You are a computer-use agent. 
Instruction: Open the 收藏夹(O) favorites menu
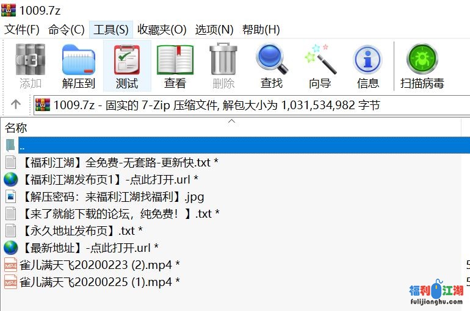coord(162,29)
